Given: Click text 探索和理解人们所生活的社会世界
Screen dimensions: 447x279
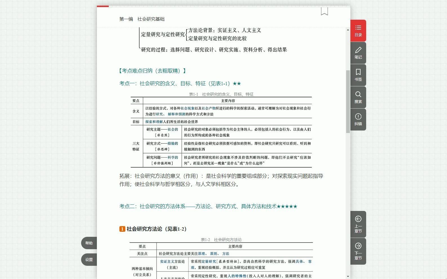Looking at the screenshot, I should point(172,122).
